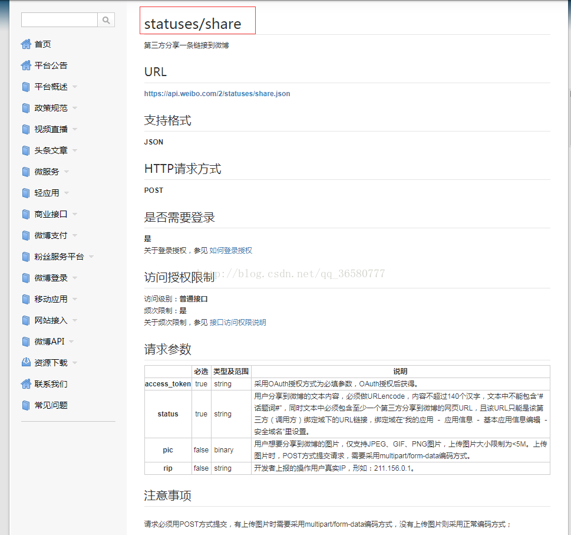Click the house icon beside 平台公告
Screen dimensions: 571x535
tap(26, 65)
